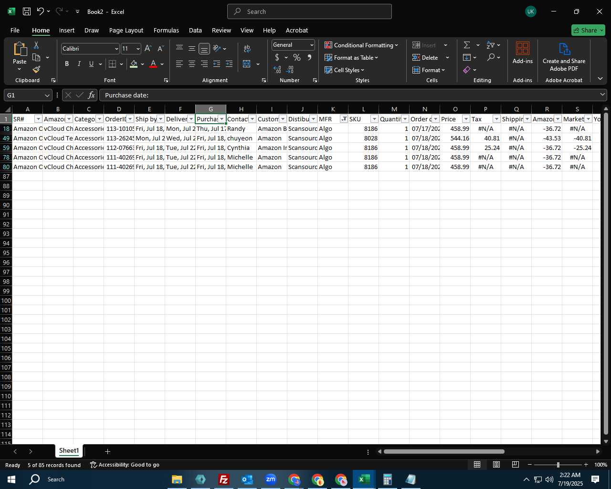Apply Percent Style format
Screen dimensions: 611x489
(297, 57)
